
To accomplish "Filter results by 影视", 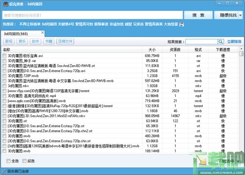I will 9,41.
